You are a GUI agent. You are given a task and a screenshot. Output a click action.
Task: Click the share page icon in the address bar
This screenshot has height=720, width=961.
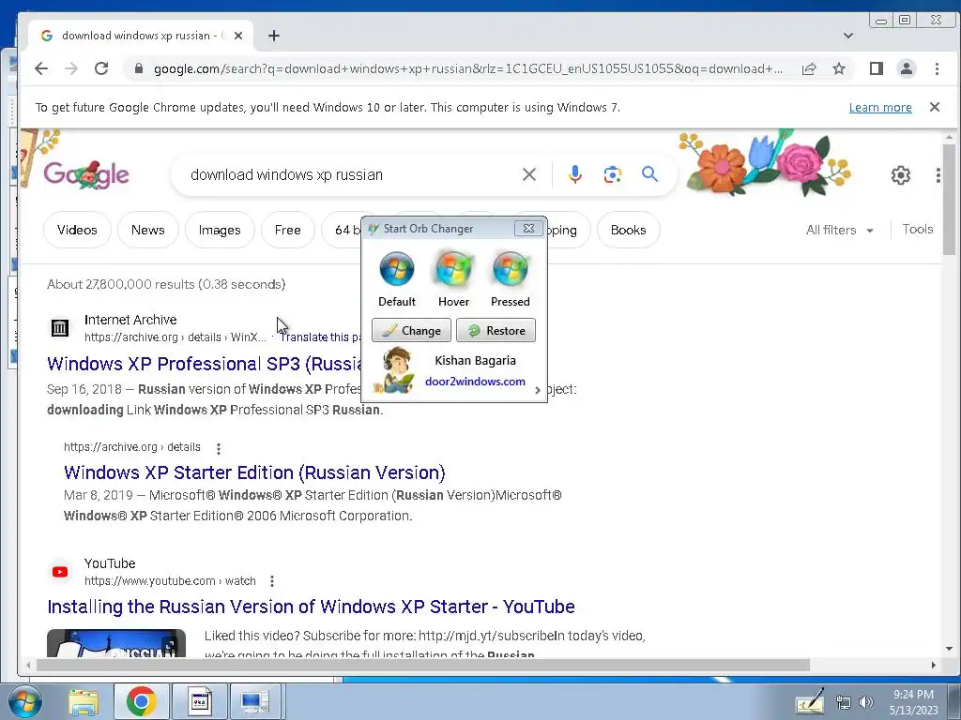pos(809,68)
